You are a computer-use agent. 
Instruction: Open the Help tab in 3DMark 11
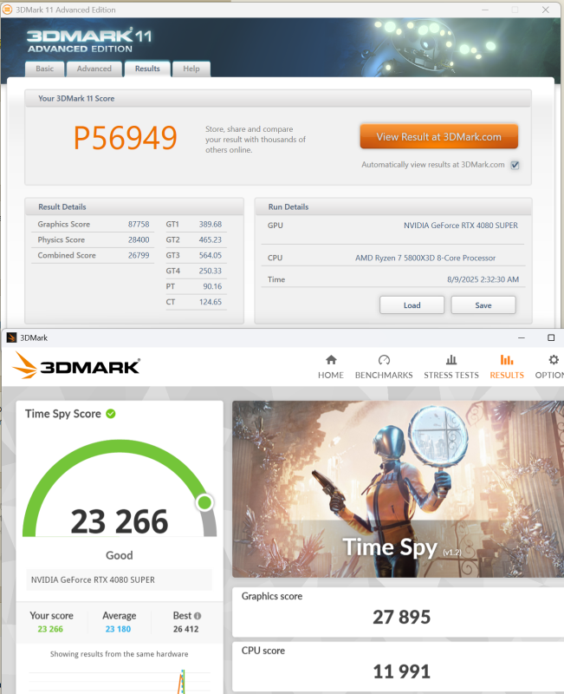point(191,69)
